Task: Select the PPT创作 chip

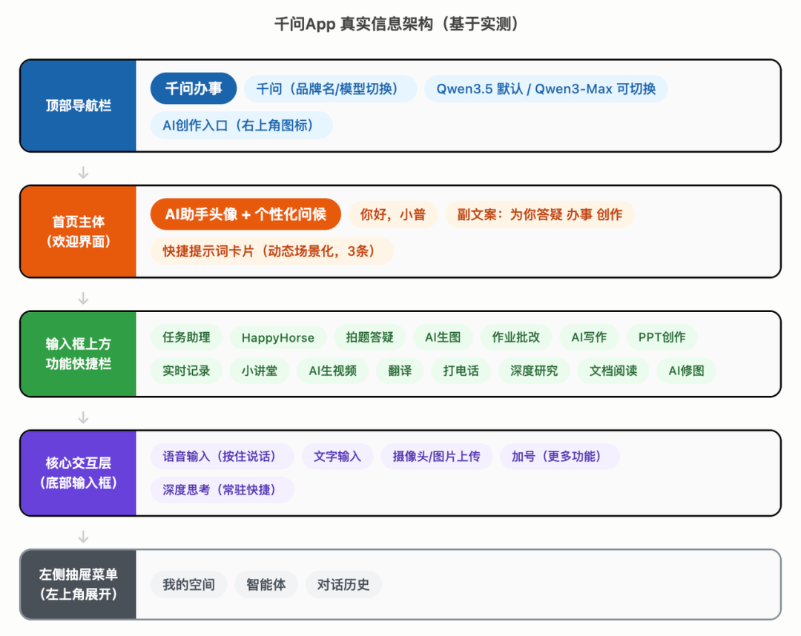Action: pos(662,337)
